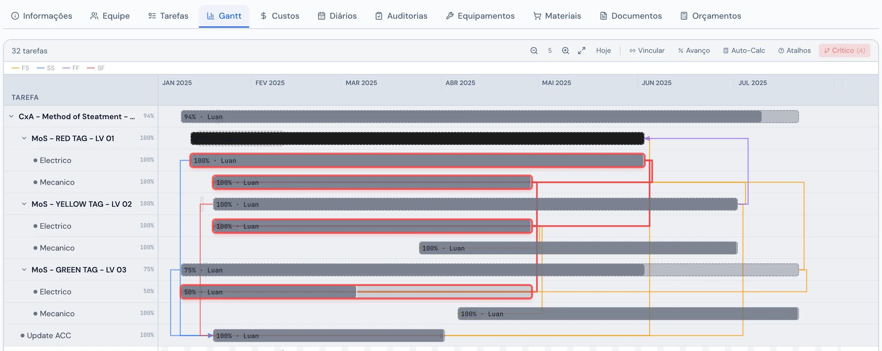Image resolution: width=882 pixels, height=351 pixels.
Task: Open the Equipamentos tab
Action: pyautogui.click(x=480, y=16)
